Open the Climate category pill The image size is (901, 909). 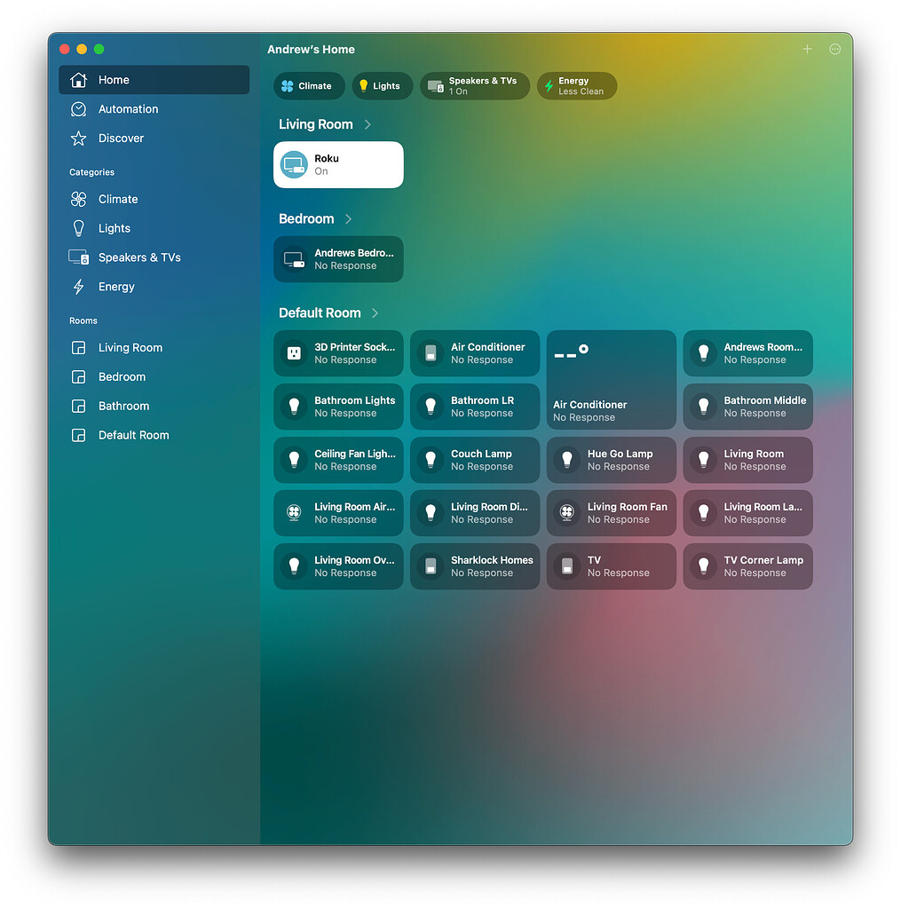tap(309, 86)
